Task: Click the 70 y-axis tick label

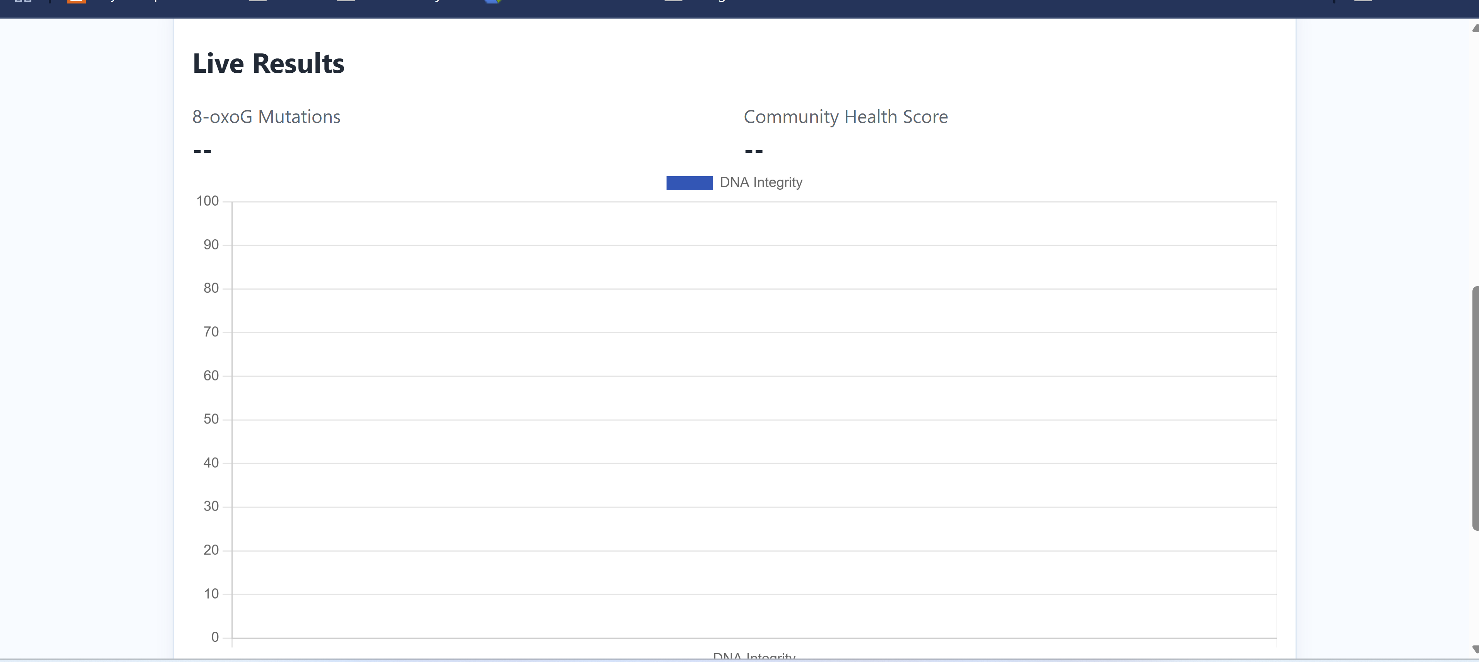Action: 211,332
